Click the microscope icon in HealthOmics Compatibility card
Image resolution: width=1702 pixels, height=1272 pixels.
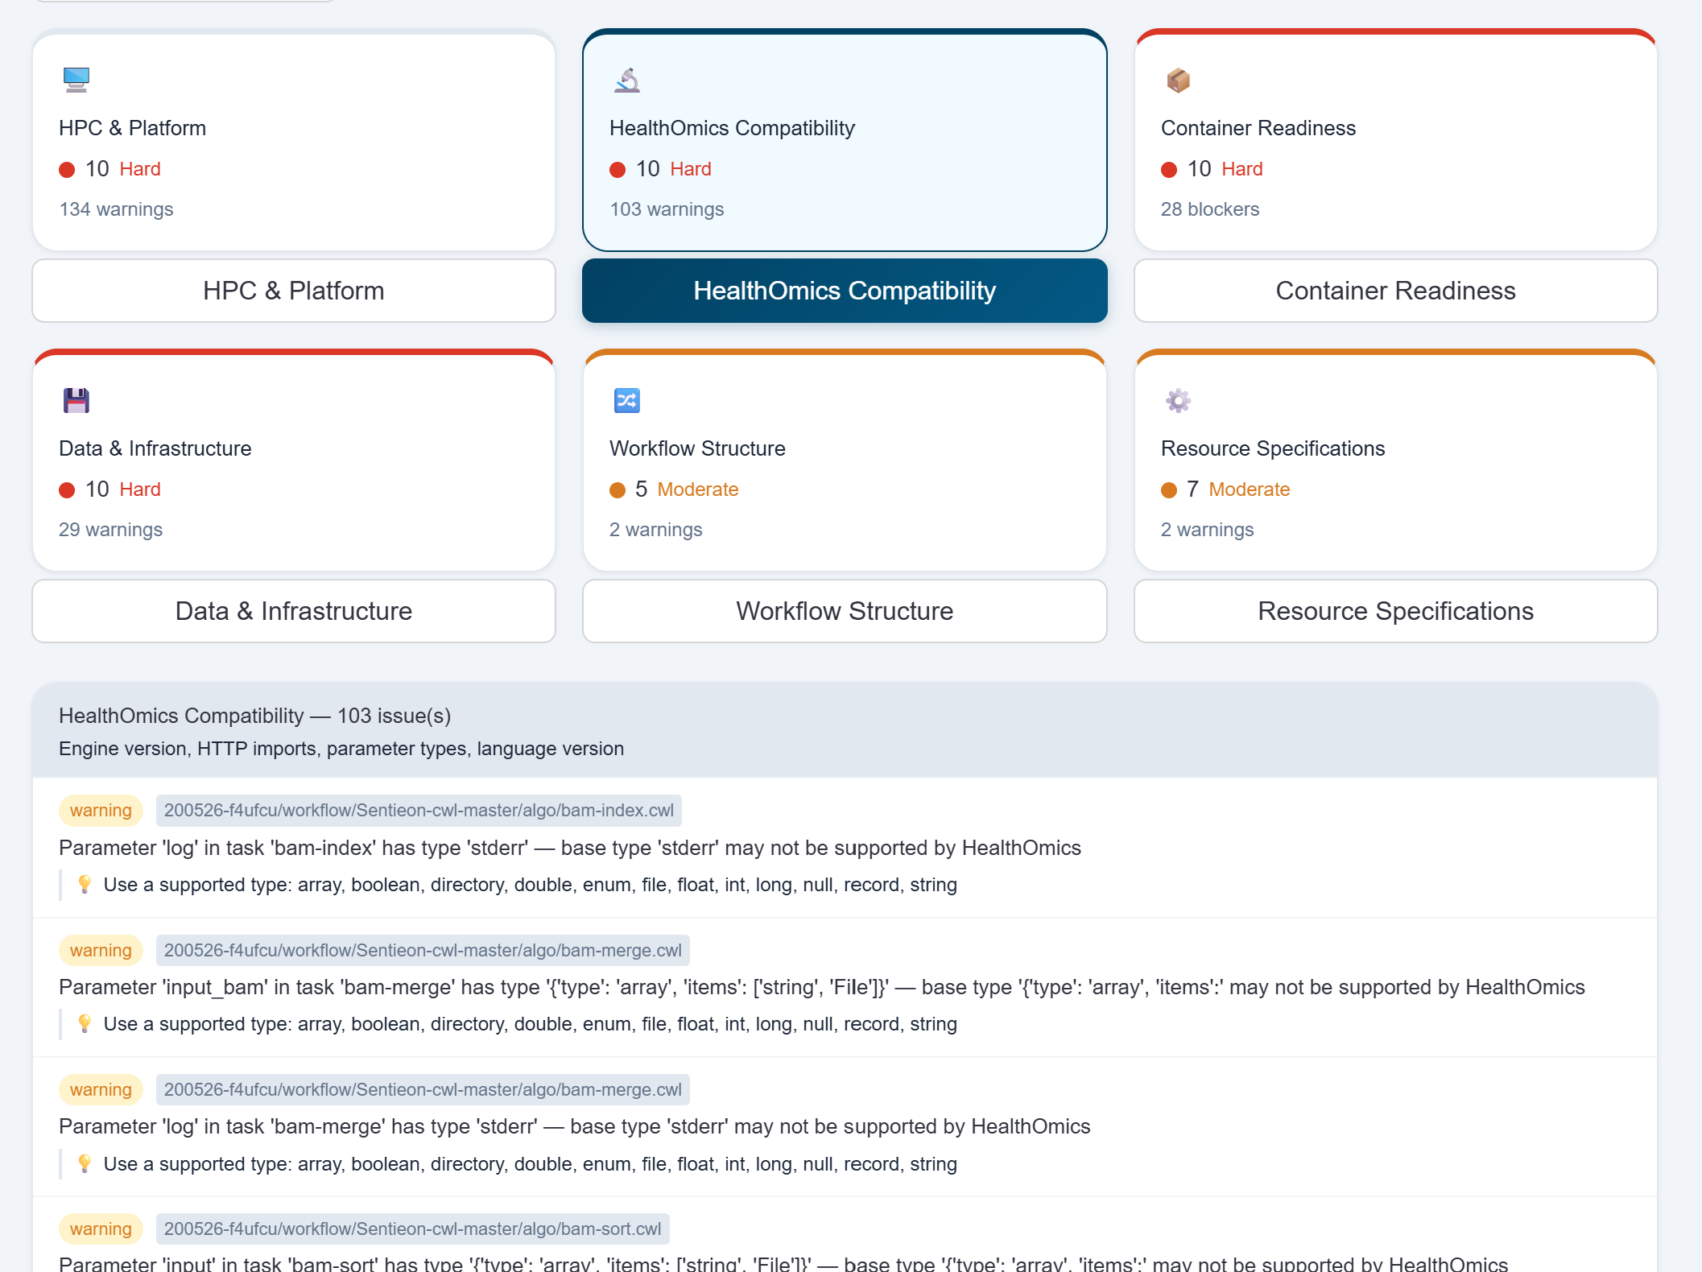pyautogui.click(x=627, y=80)
